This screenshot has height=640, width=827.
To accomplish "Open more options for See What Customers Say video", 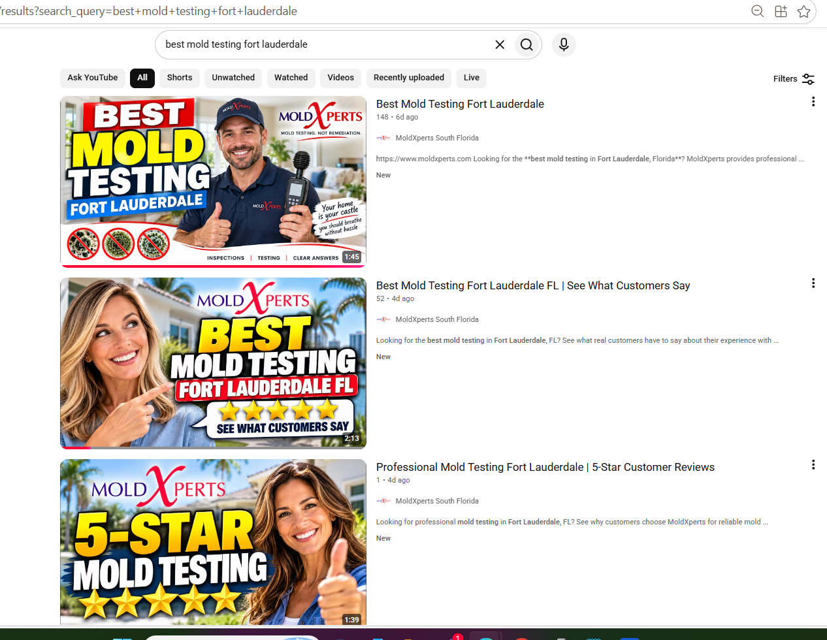I will 813,283.
